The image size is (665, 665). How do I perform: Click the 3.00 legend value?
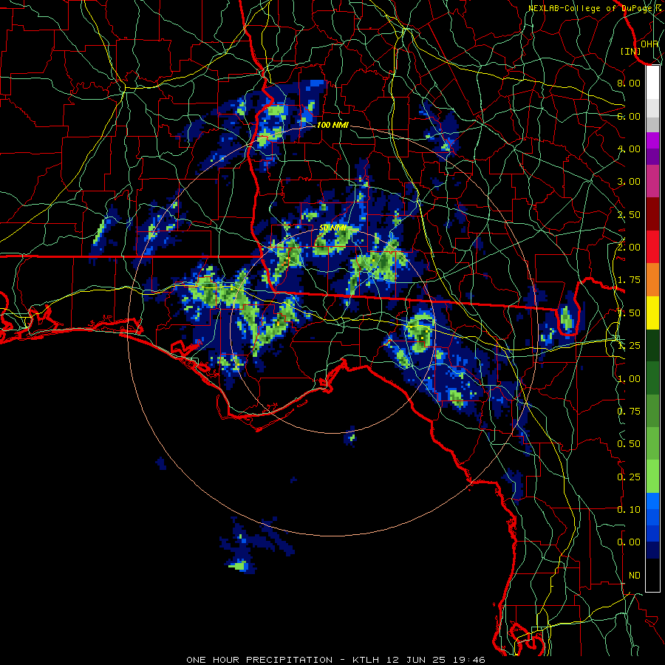point(629,182)
